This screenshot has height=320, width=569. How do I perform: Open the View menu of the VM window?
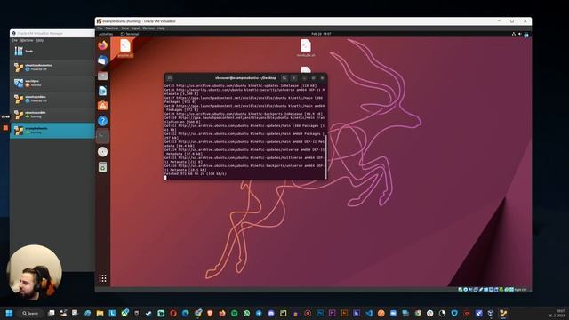click(x=124, y=28)
